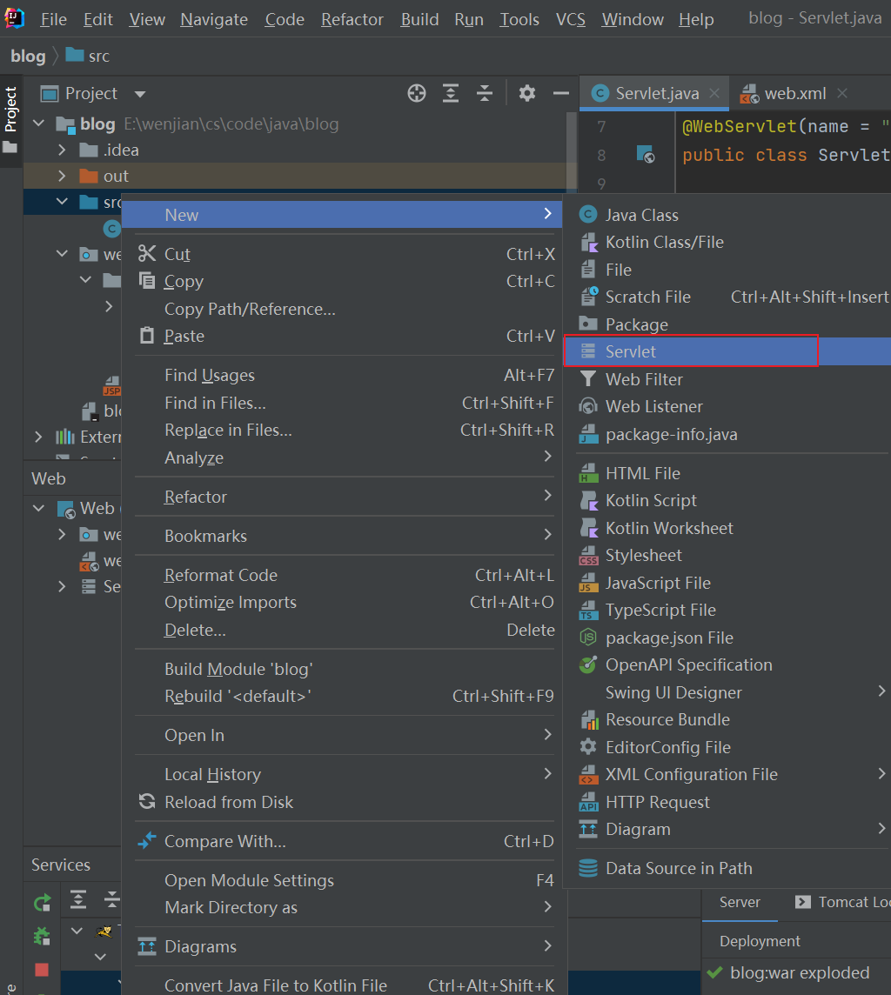Click Copy Path/Reference in context menu
Viewport: 891px width, 995px height.
(344, 309)
